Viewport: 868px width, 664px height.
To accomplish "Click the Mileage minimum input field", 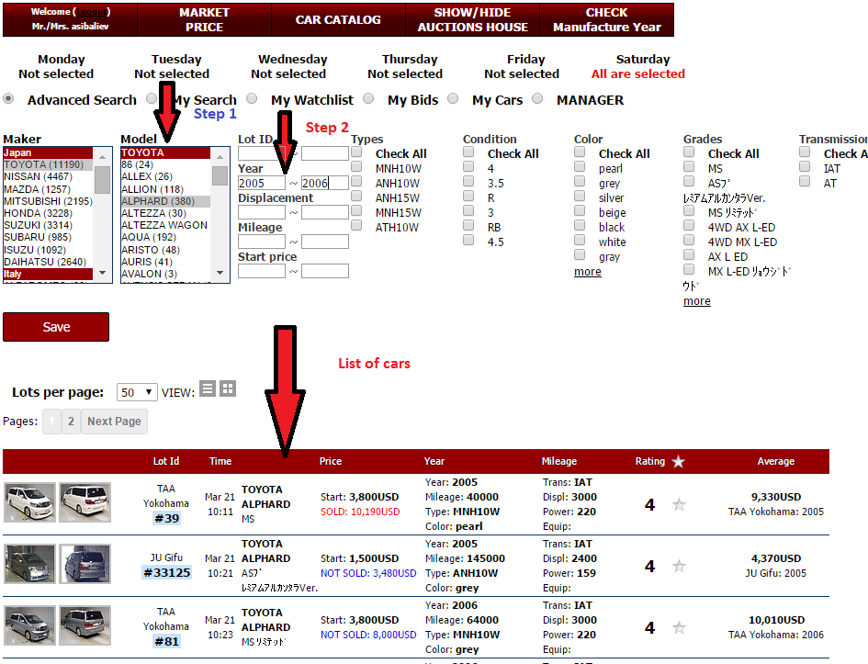I will coord(262,242).
